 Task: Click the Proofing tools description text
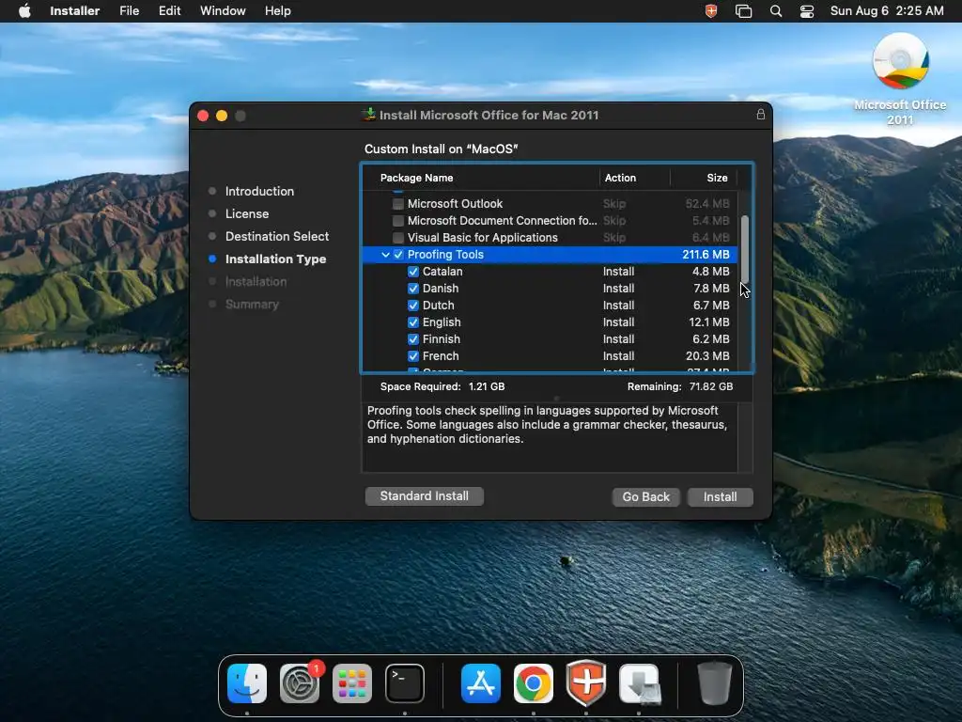pyautogui.click(x=547, y=425)
